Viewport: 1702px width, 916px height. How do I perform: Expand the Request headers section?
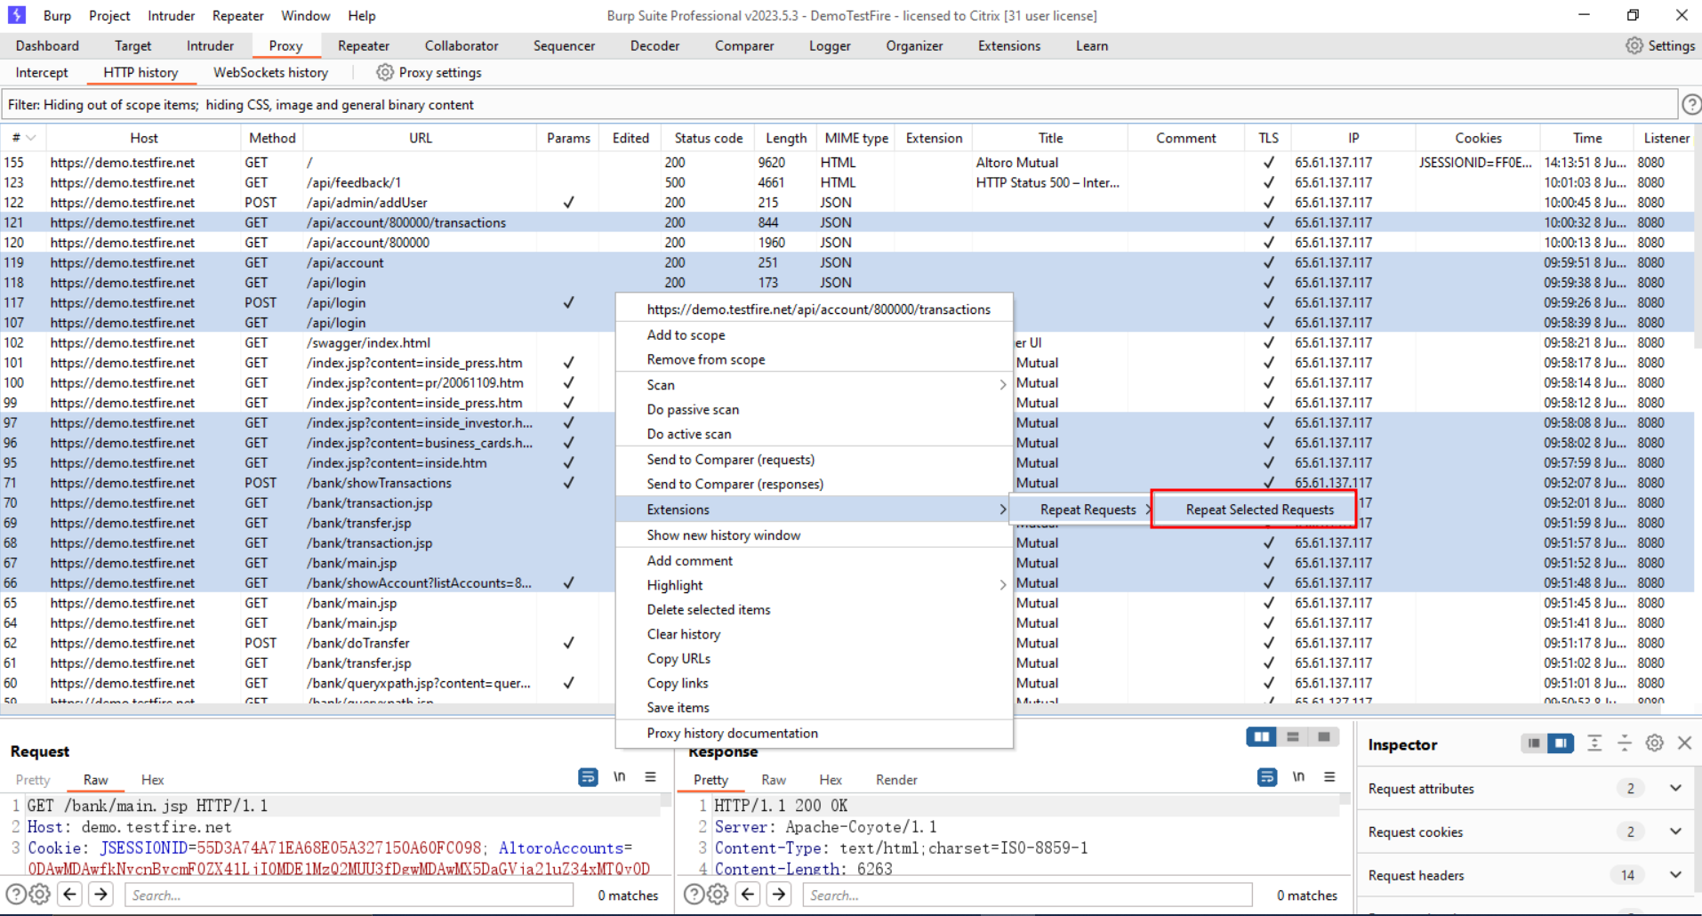point(1675,875)
